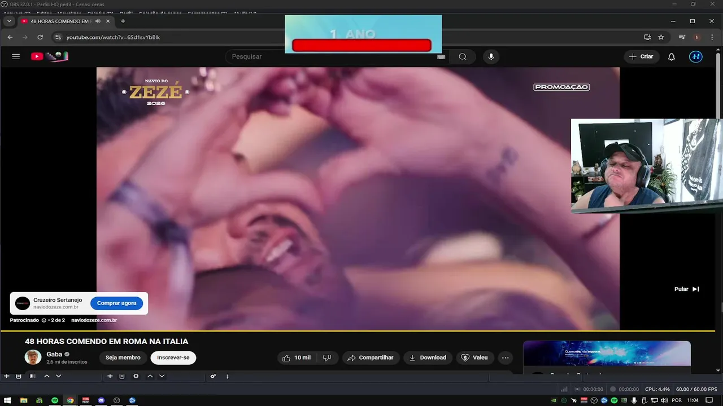Open Gaba channel avatar
The width and height of the screenshot is (723, 406).
33,358
